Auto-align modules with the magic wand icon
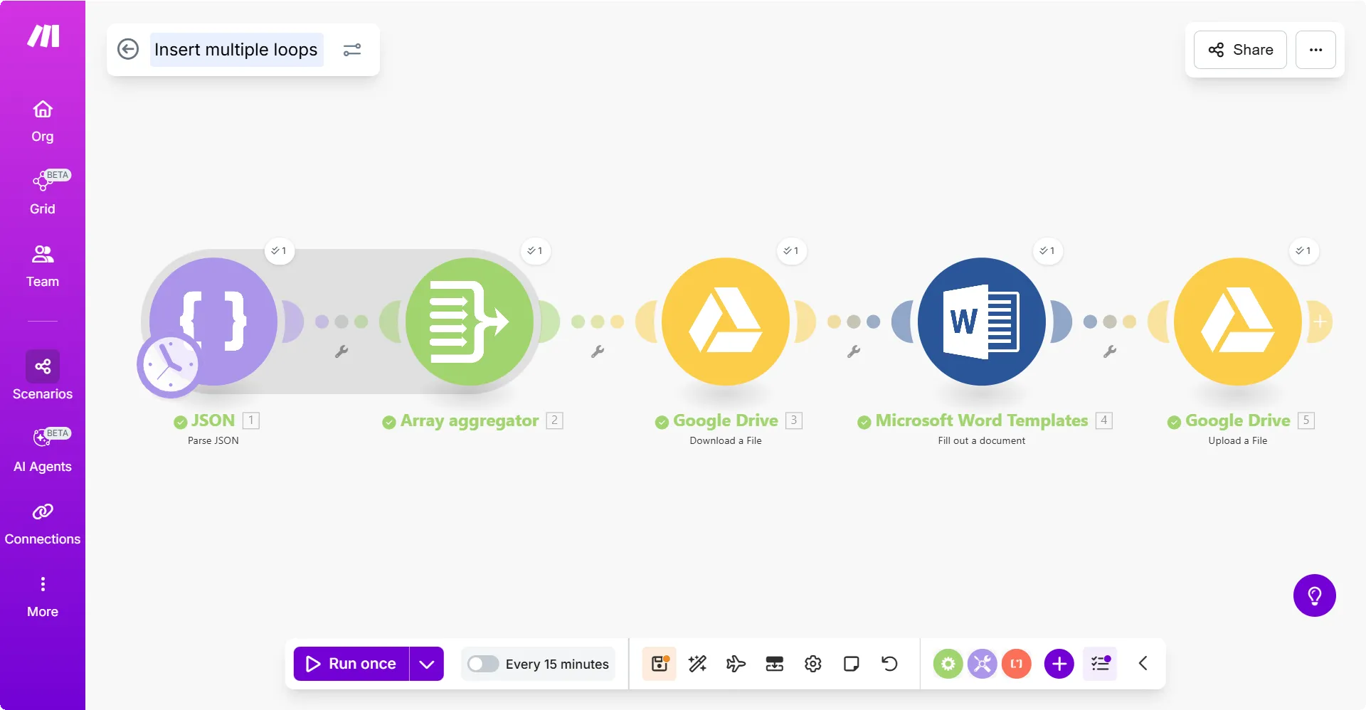The width and height of the screenshot is (1366, 710). click(x=698, y=664)
